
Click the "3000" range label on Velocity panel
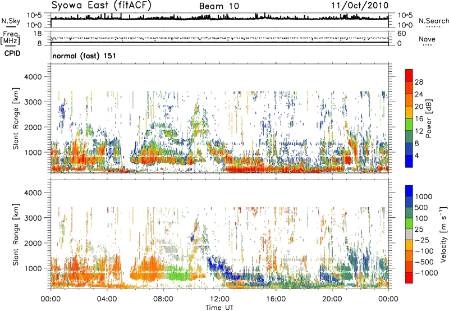[33, 218]
